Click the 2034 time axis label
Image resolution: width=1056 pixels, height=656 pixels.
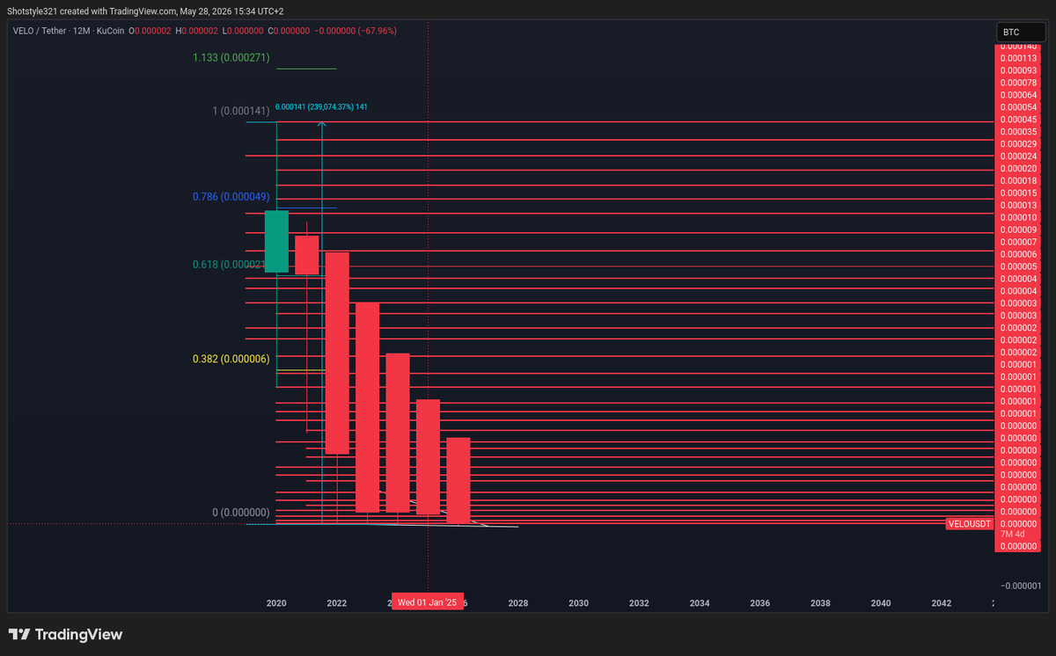tap(700, 603)
